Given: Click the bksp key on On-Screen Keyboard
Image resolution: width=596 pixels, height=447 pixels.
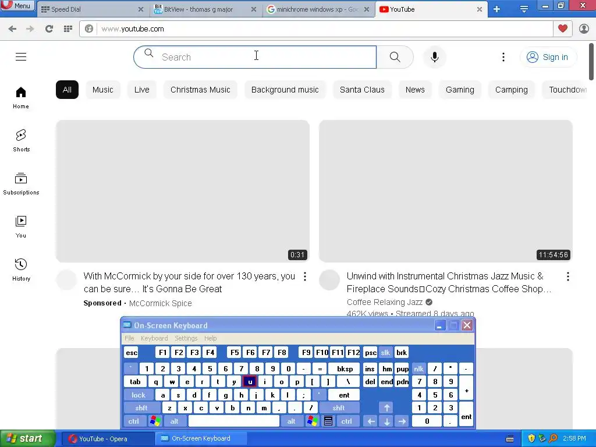Looking at the screenshot, I should tap(345, 368).
